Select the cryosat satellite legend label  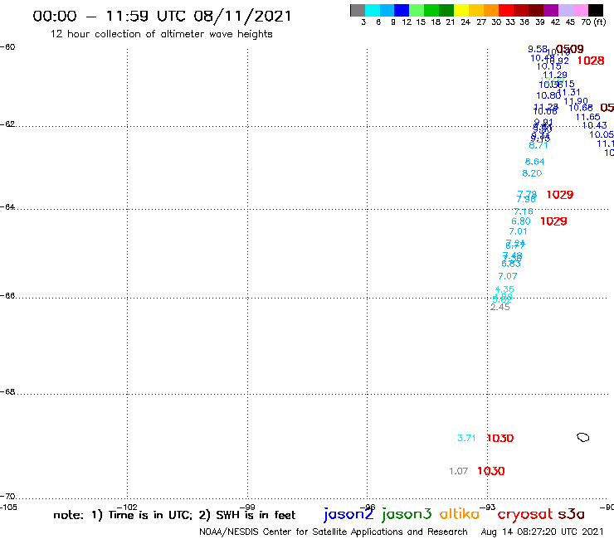pos(525,514)
